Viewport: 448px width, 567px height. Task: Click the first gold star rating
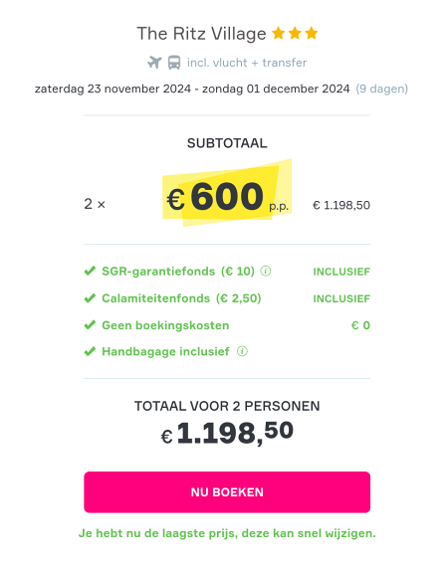coord(279,33)
